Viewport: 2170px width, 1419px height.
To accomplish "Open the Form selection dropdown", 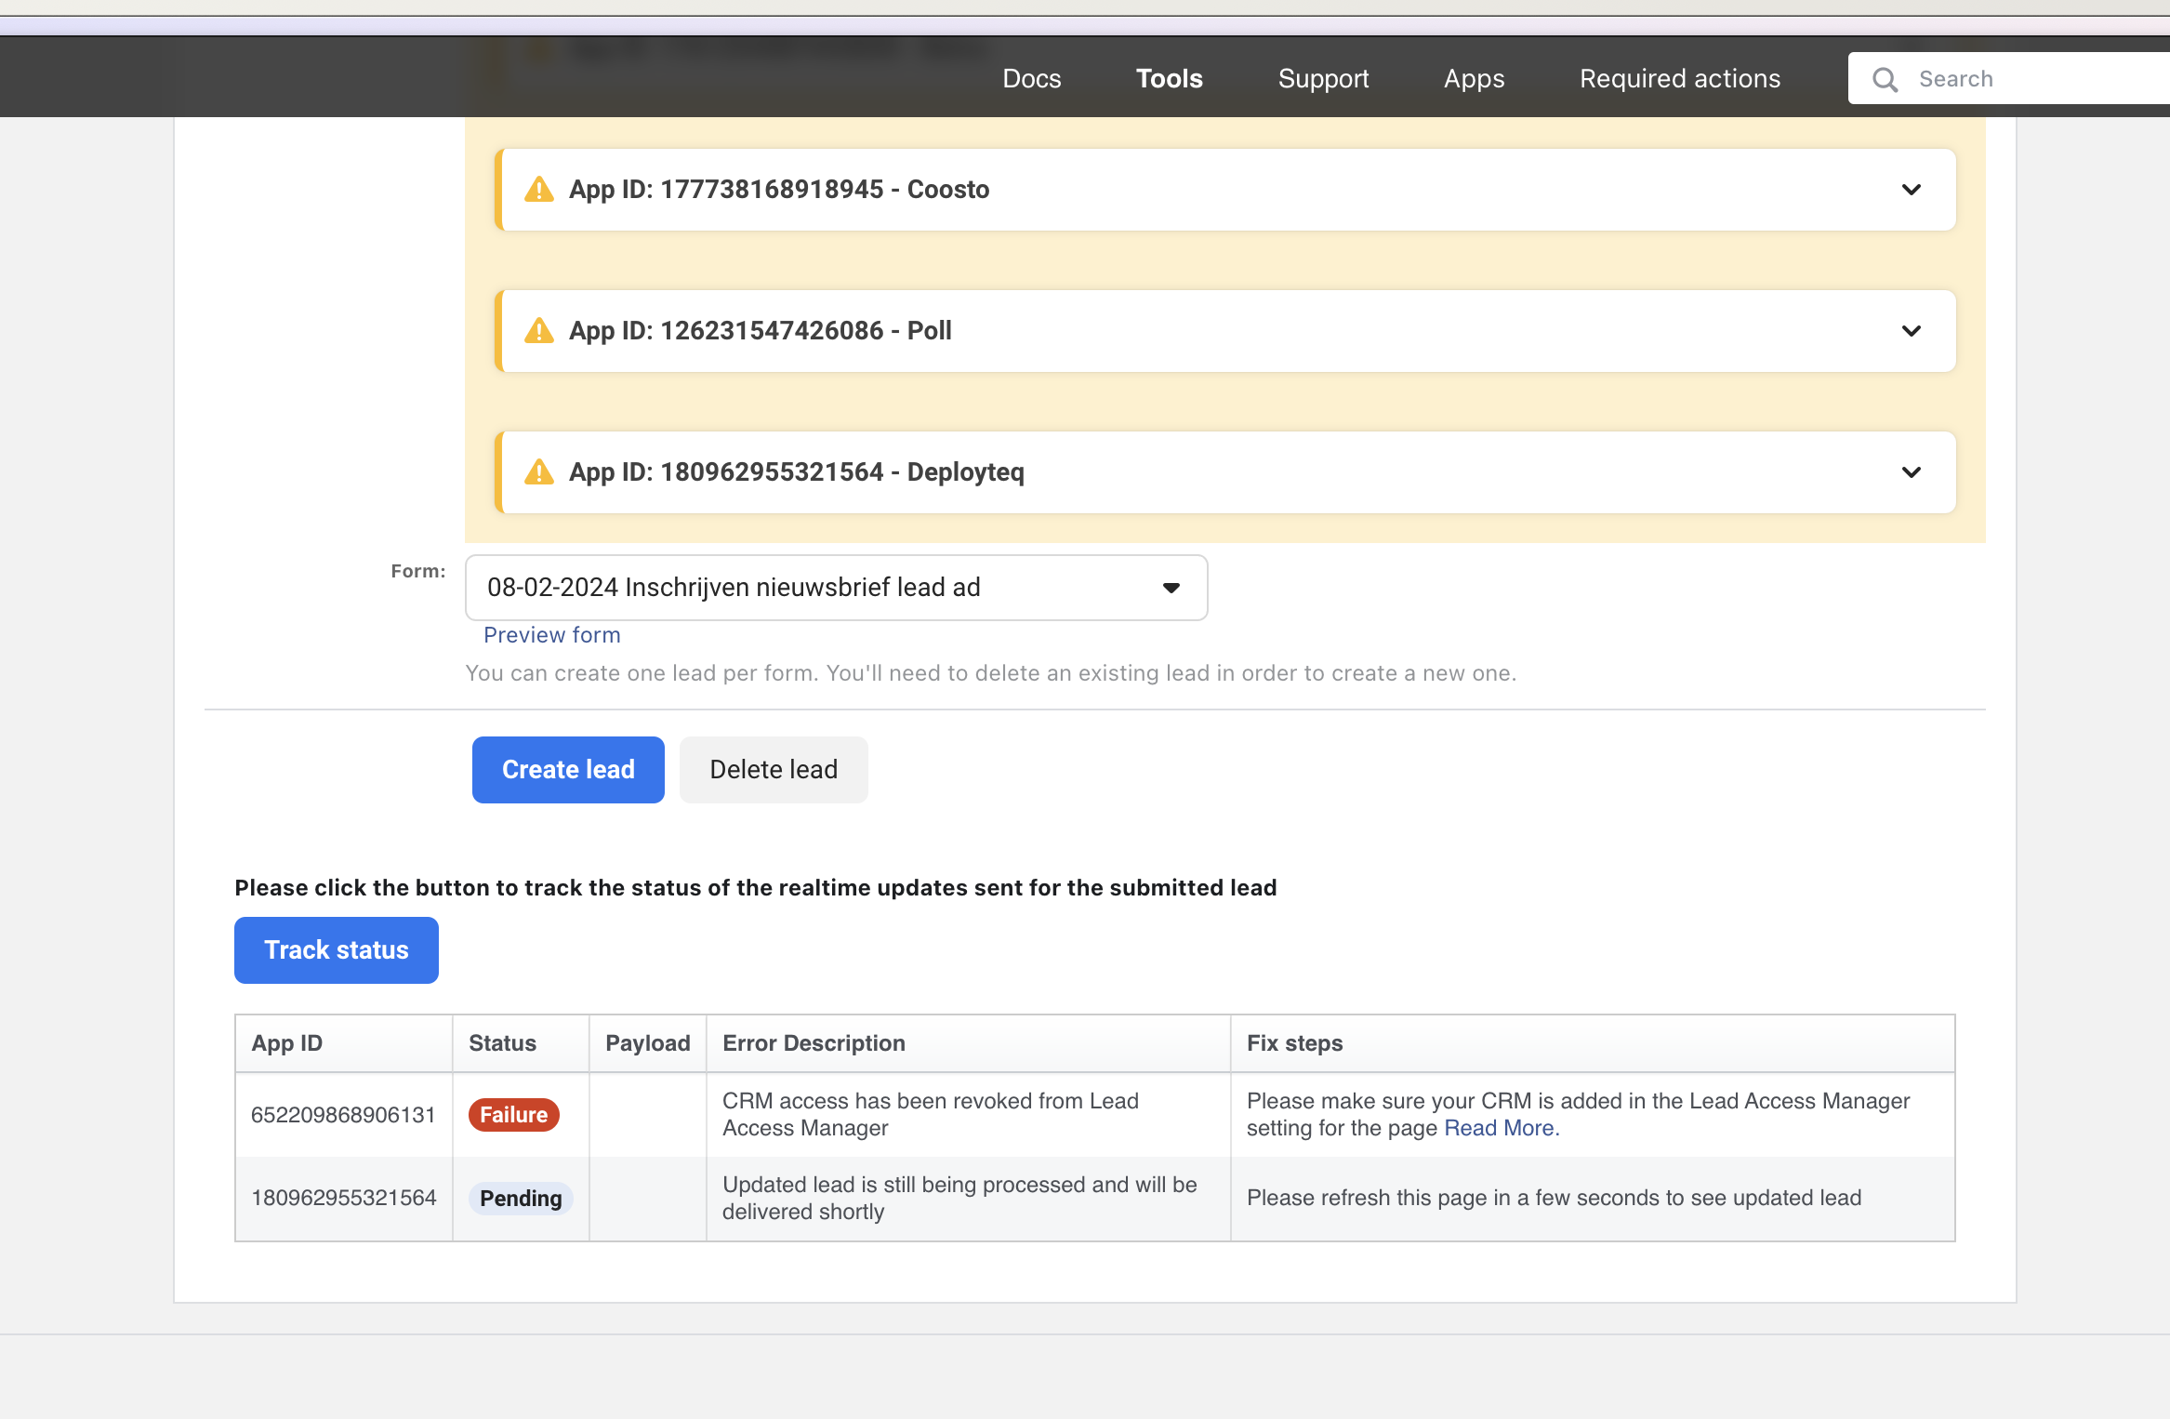I will point(836,588).
